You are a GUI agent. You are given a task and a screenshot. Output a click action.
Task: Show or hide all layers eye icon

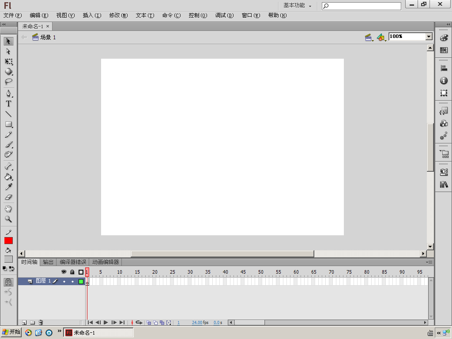tap(64, 272)
